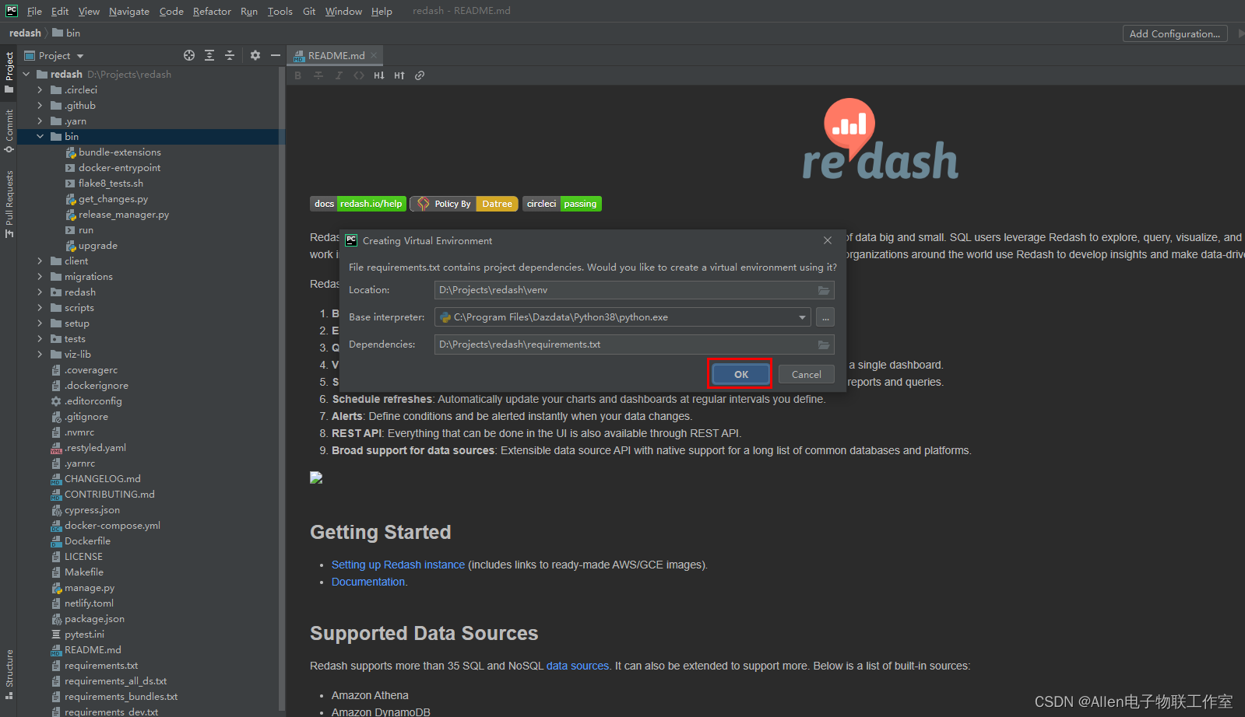Screen dimensions: 1245x717
Task: Toggle strikethrough formatting in markdown toolbar
Action: [x=318, y=75]
